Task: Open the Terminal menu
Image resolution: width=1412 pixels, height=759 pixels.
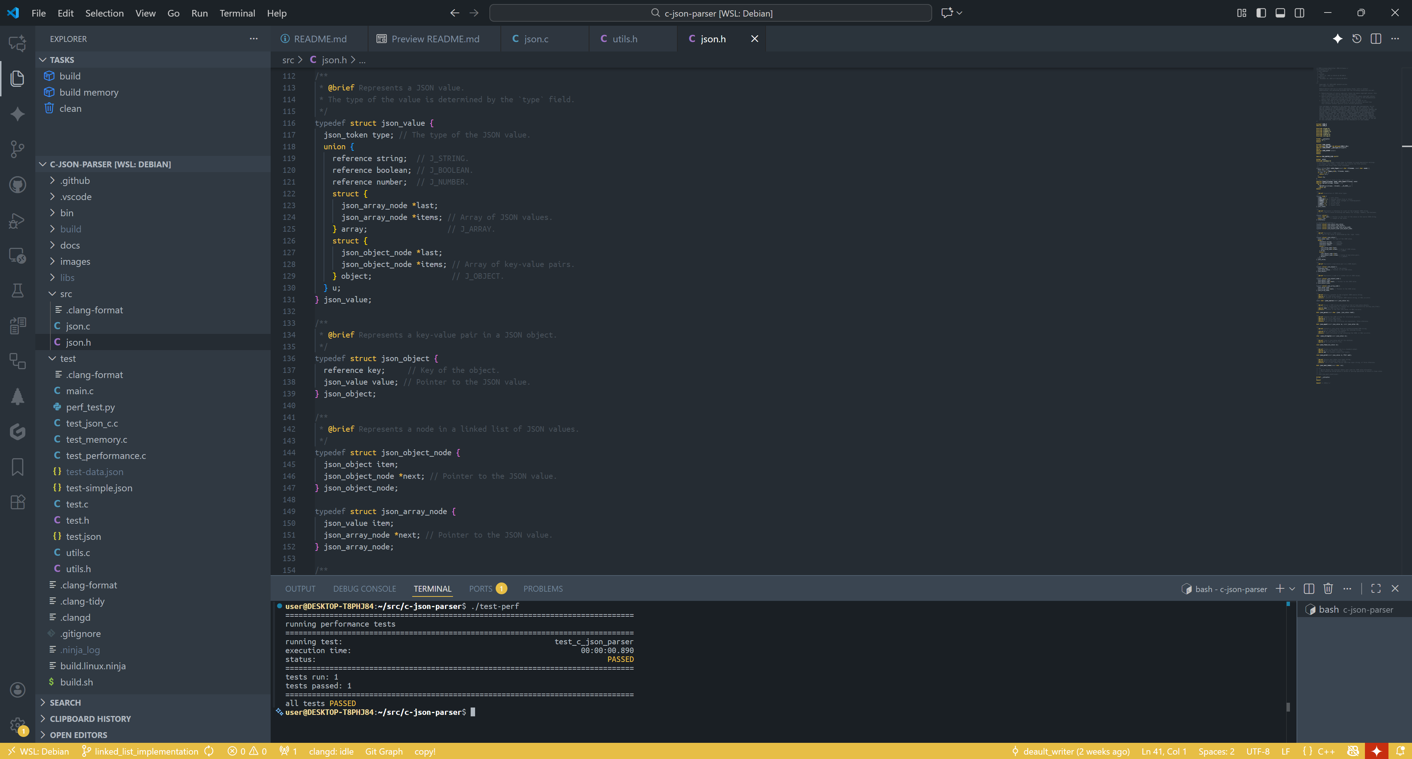Action: 237,13
